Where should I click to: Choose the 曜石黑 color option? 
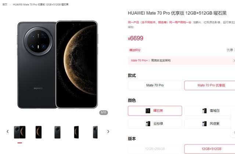(155, 111)
